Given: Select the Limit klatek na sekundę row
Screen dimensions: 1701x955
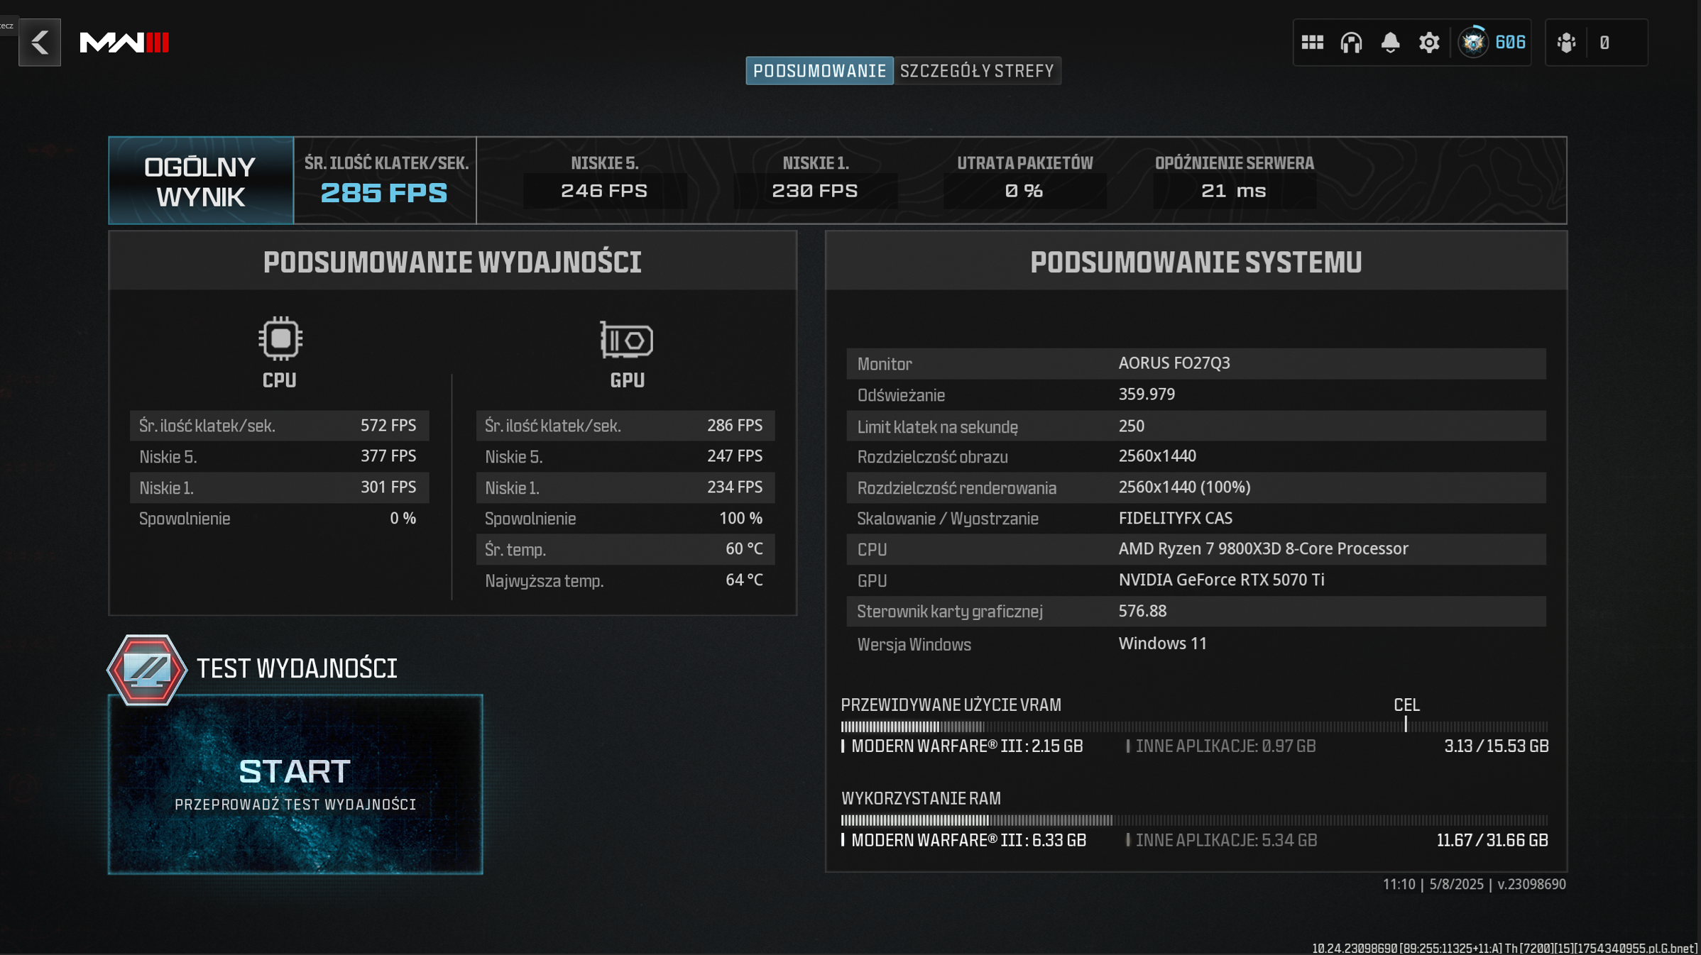Looking at the screenshot, I should 1196,426.
